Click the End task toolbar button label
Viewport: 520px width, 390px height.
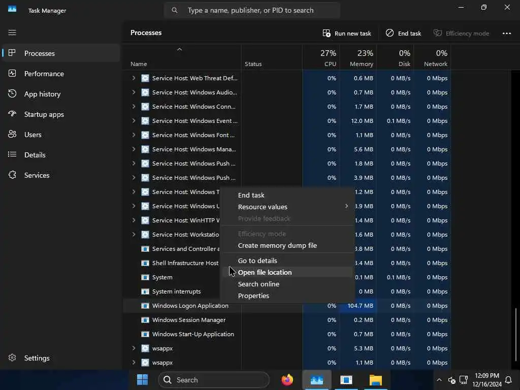(409, 34)
